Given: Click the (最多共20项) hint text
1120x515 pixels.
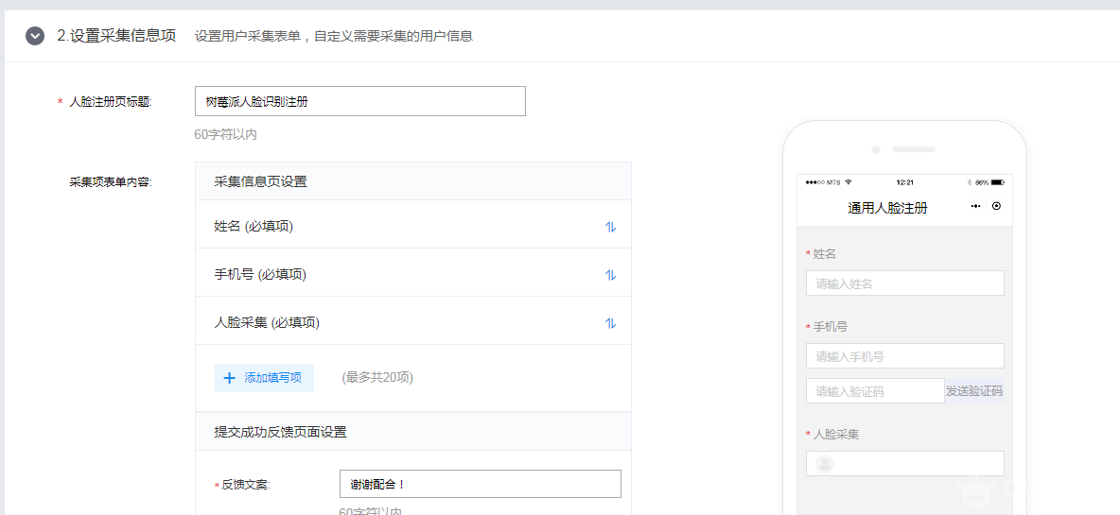Looking at the screenshot, I should pyautogui.click(x=377, y=377).
